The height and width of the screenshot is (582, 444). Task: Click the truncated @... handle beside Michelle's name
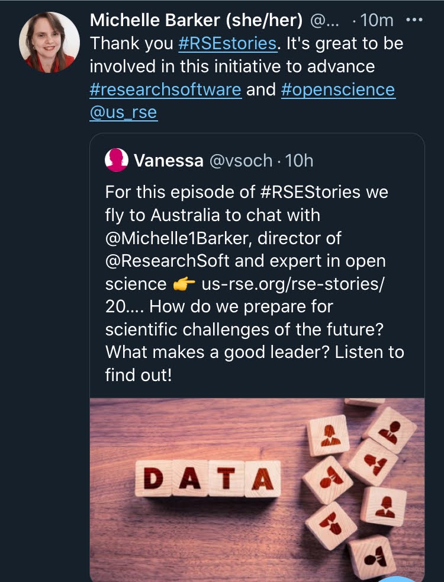324,20
